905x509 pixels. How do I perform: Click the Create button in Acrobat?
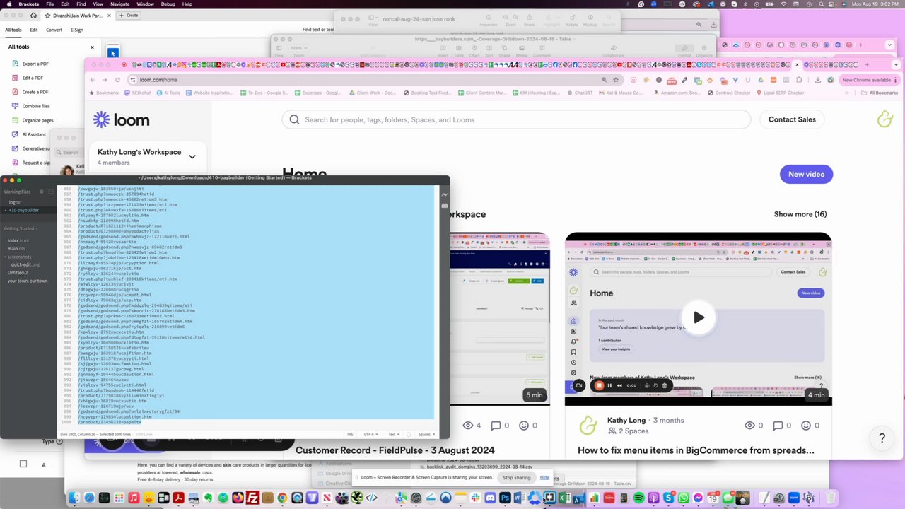coord(129,15)
